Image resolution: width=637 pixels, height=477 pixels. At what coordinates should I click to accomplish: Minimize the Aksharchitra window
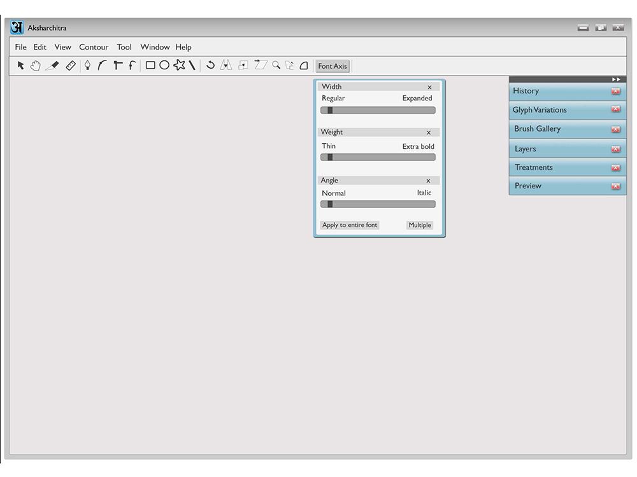pos(583,27)
